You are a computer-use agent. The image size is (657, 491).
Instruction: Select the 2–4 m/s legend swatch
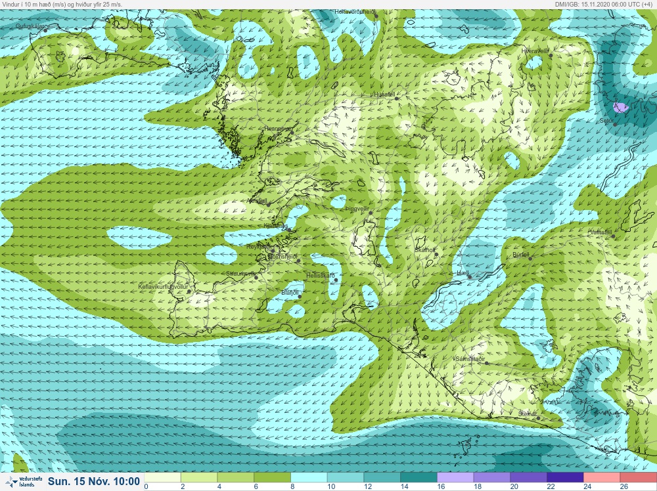199,478
